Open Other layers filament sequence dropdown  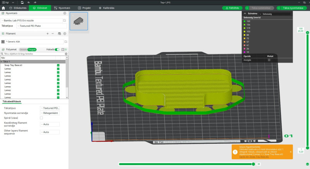tap(50, 132)
